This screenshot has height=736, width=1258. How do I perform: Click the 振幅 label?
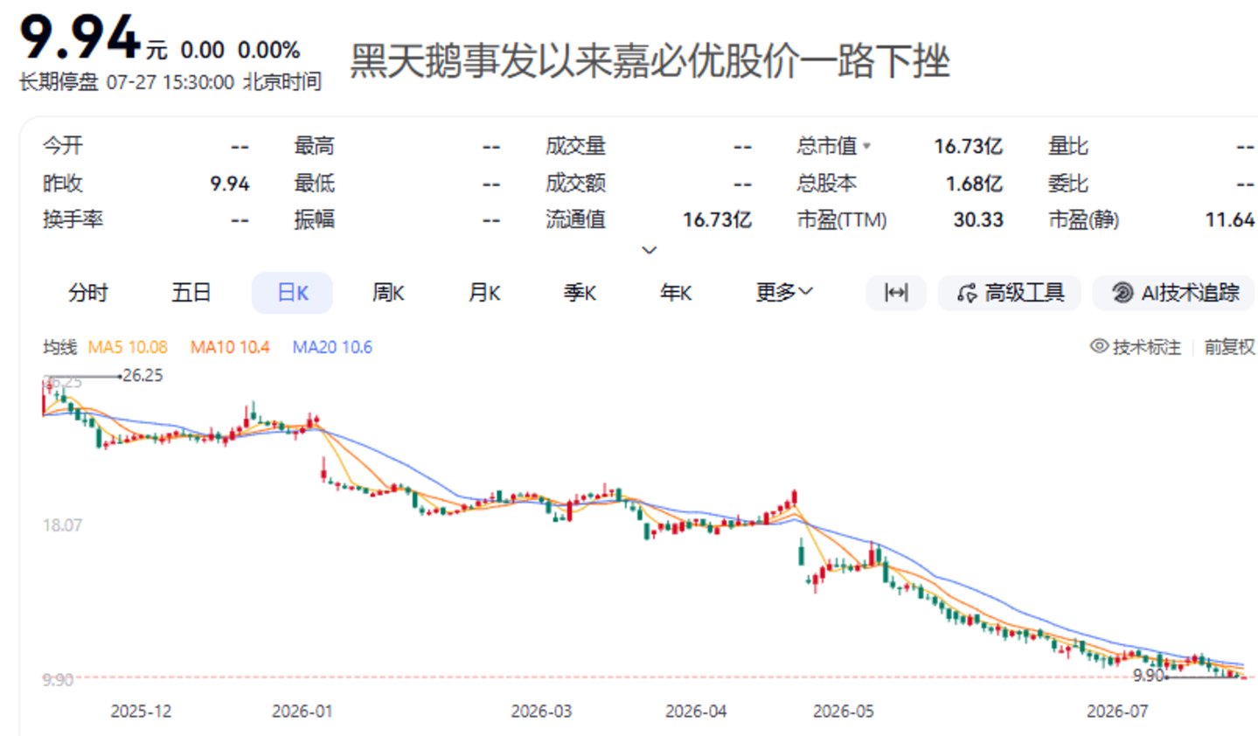[314, 219]
